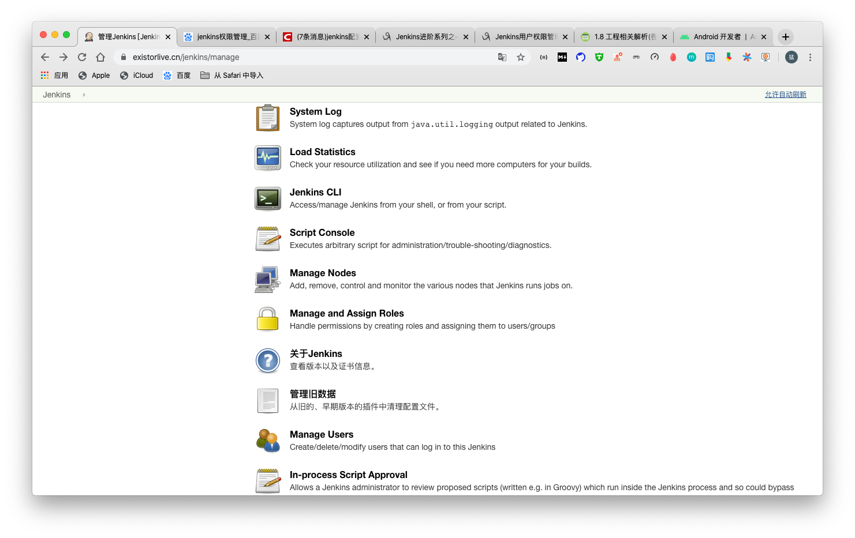Click the System Log clipboard icon
The height and width of the screenshot is (538, 855).
267,118
